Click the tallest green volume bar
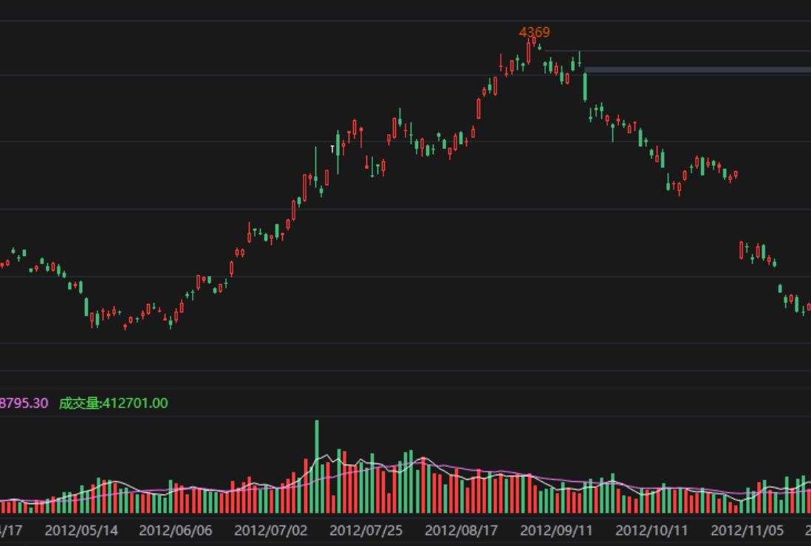 pos(317,466)
